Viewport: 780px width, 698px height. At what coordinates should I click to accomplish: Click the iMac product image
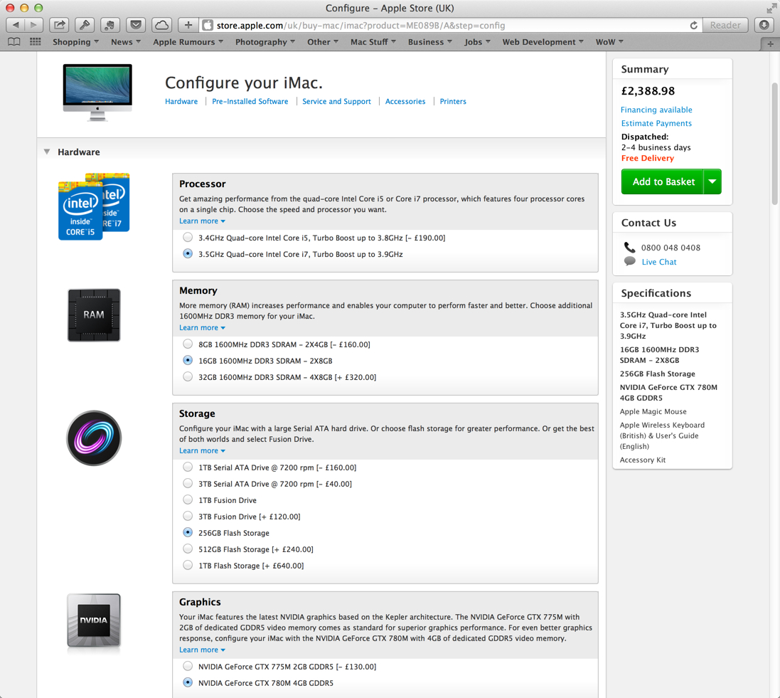click(97, 92)
